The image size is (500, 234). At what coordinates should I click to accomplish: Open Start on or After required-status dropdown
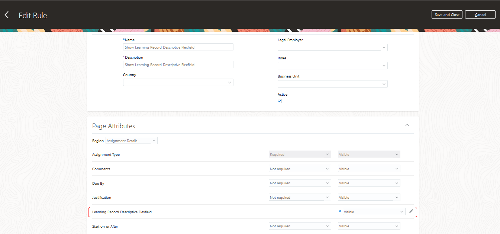coord(300,226)
